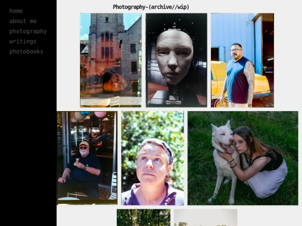
Task: Open the giant face sculpture photo
Action: [176, 60]
